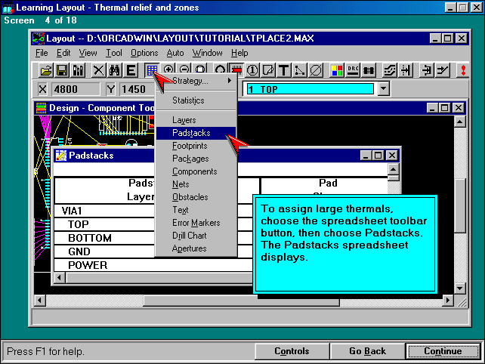
Task: Click the Delete X toolbar icon
Action: pyautogui.click(x=98, y=70)
